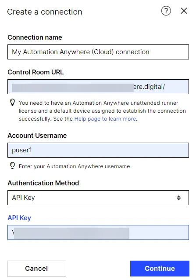Select the Account Username field containing puser1

[98, 150]
